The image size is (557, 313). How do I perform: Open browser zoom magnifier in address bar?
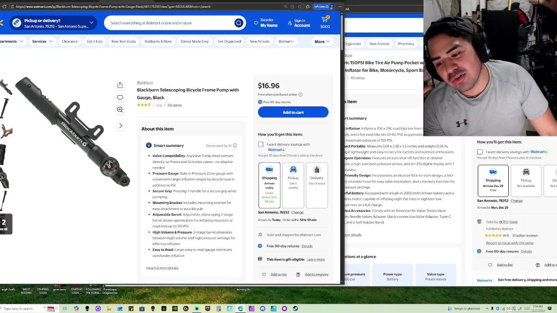point(285,7)
